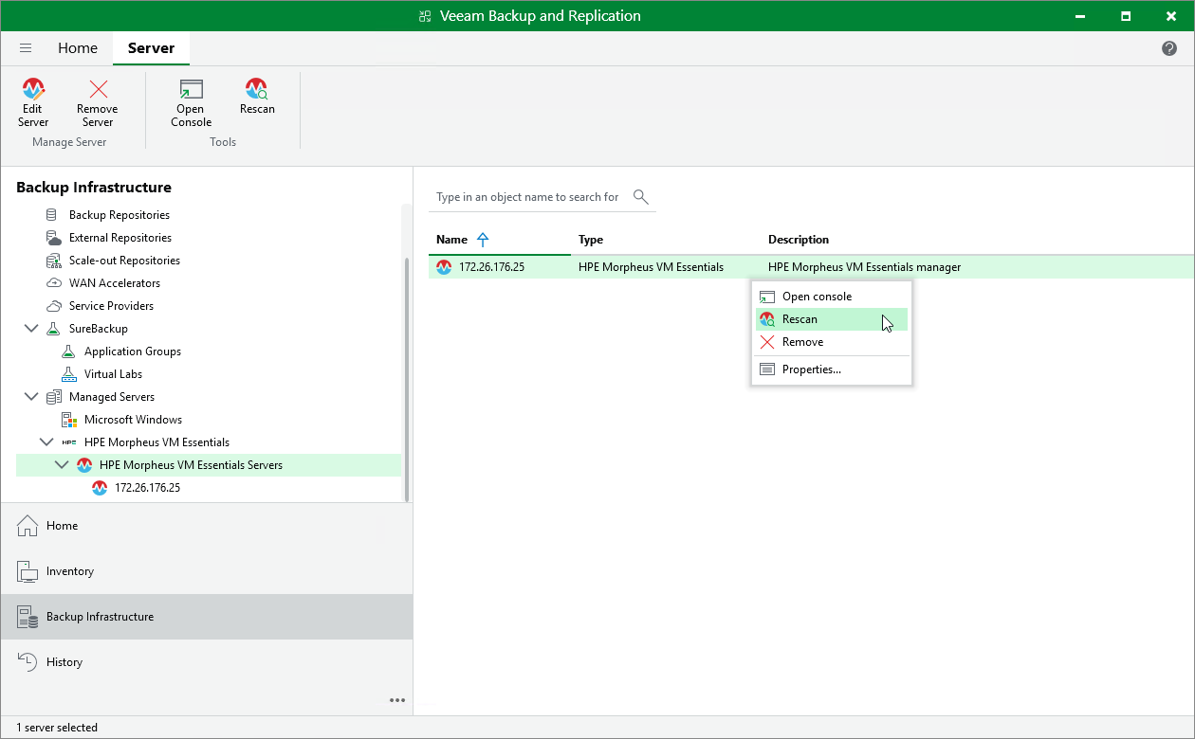Click the HPE Morpheus VM Essentials type cell
Image resolution: width=1195 pixels, height=739 pixels.
point(651,267)
